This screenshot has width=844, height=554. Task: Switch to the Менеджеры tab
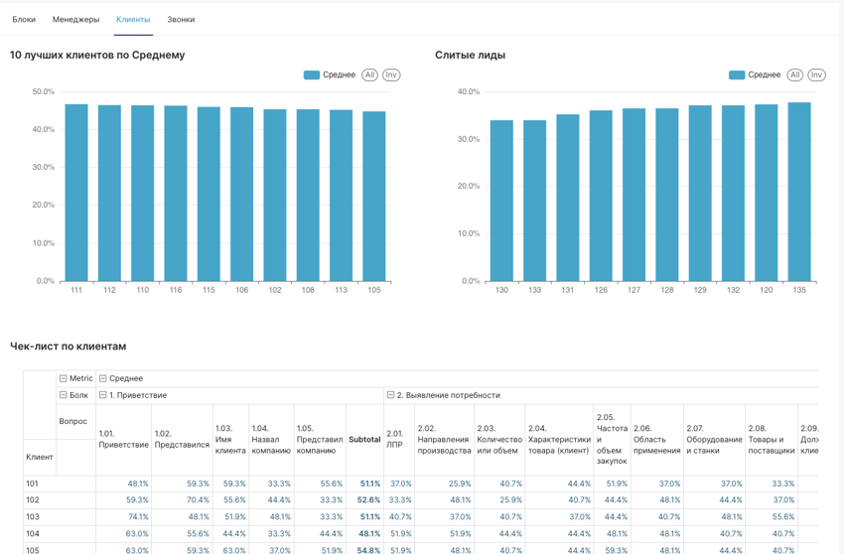(x=75, y=20)
